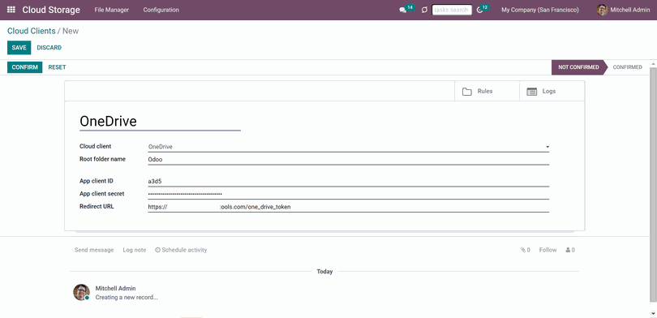The width and height of the screenshot is (657, 318).
Task: Click the Follow link
Action: click(547, 250)
